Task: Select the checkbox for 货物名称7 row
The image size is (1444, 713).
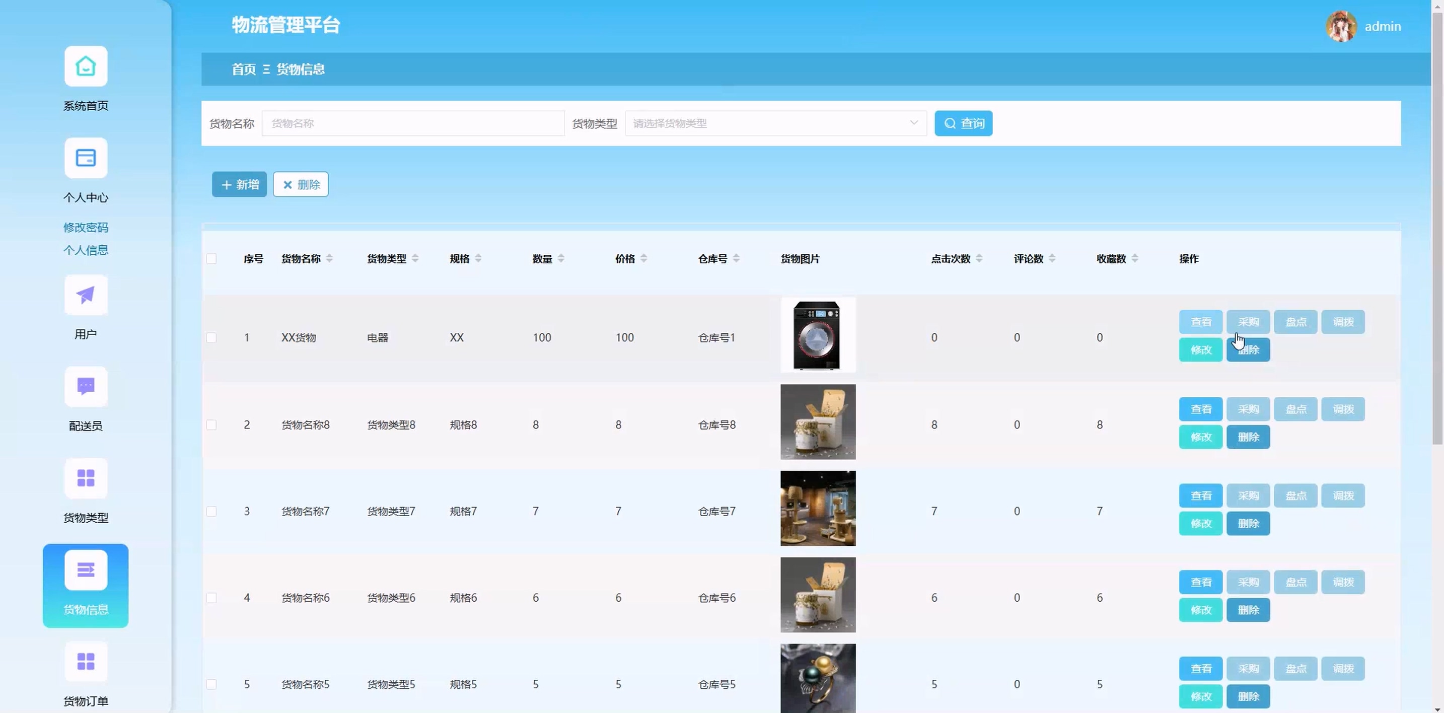Action: point(211,511)
